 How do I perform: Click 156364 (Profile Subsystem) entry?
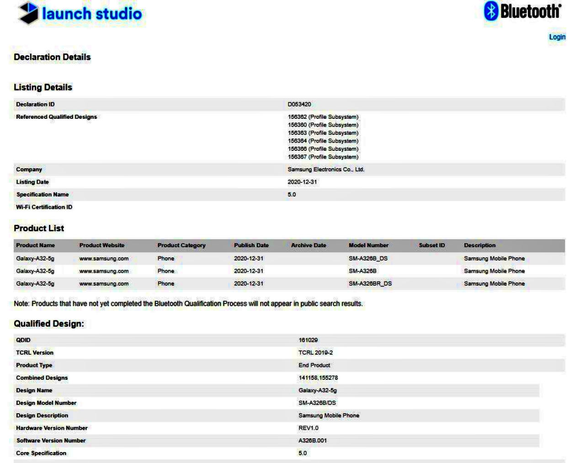pyautogui.click(x=323, y=141)
